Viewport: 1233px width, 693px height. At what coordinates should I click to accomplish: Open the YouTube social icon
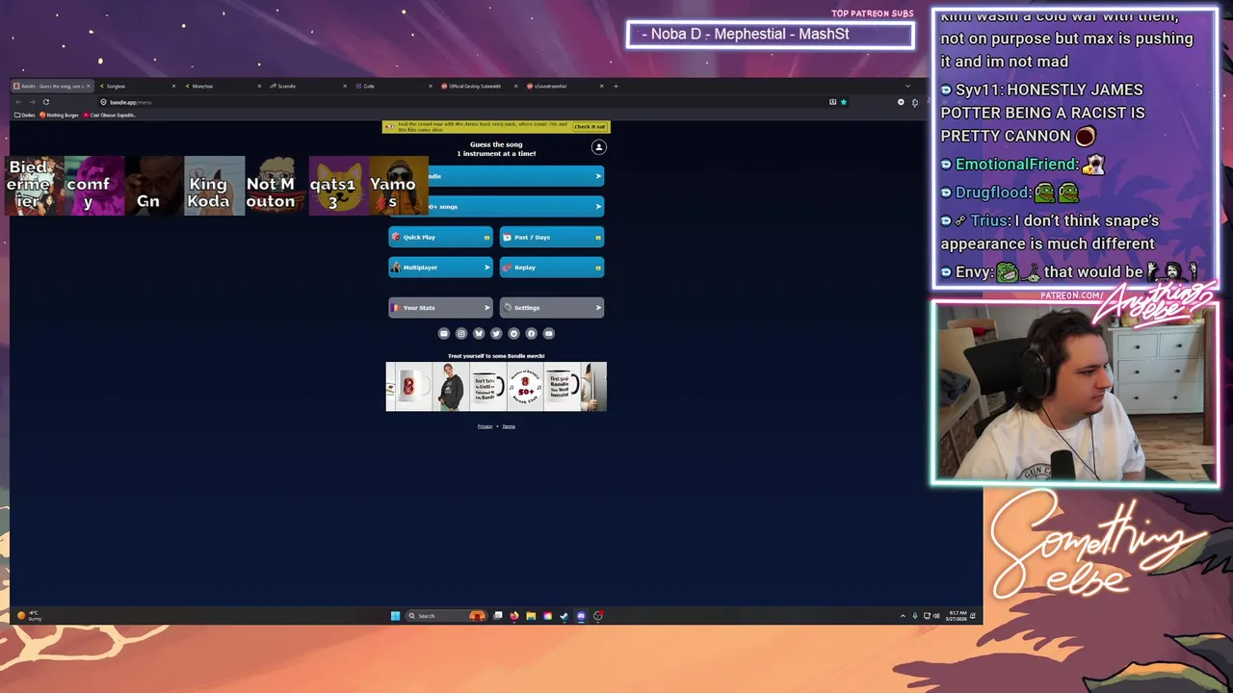pyautogui.click(x=549, y=334)
